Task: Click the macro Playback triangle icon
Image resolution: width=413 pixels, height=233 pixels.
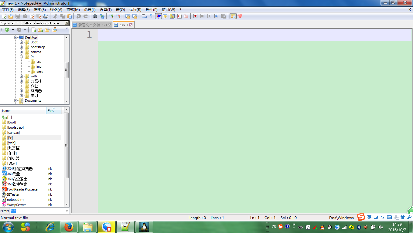Action: tap(209, 16)
